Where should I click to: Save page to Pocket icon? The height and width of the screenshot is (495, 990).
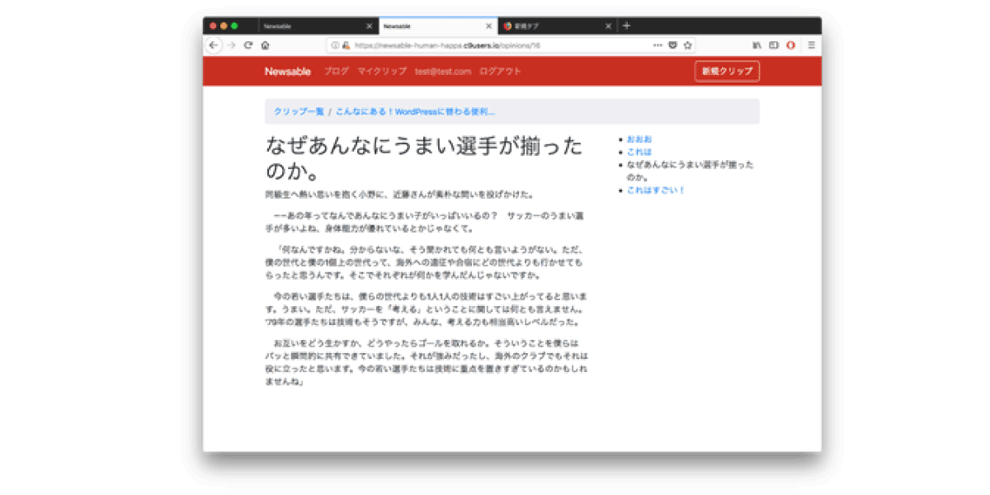point(672,45)
